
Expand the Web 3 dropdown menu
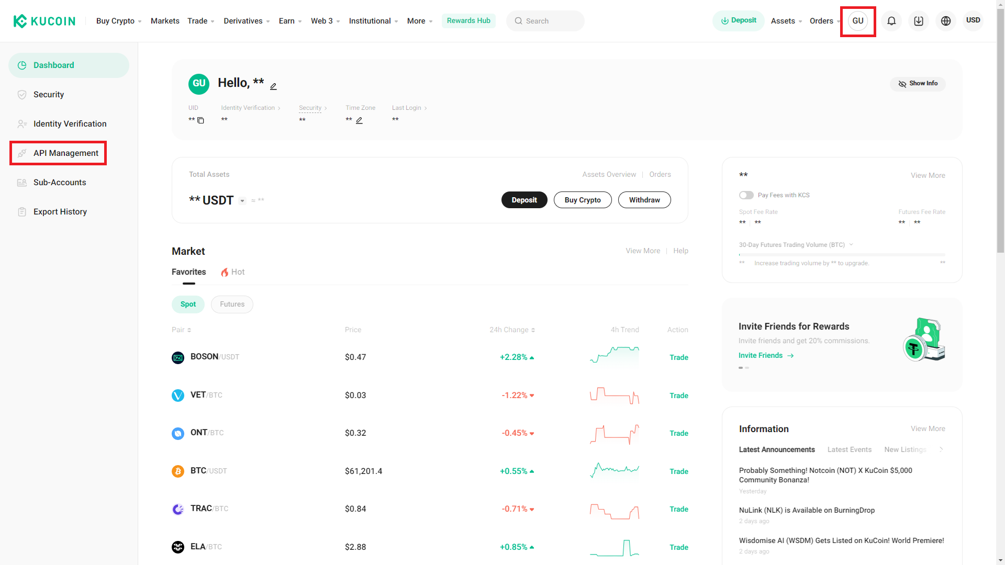pyautogui.click(x=325, y=21)
